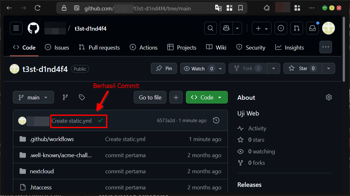
Task: Expand the main branch dropdown
Action: [33, 97]
